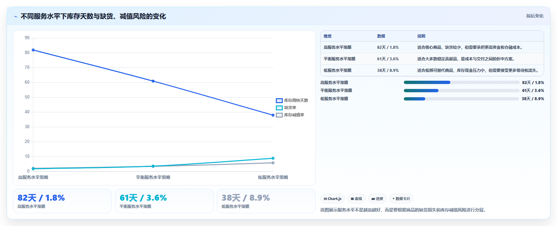Select table cell 低服务水平策略
Image resolution: width=557 pixels, height=226 pixels.
337,71
